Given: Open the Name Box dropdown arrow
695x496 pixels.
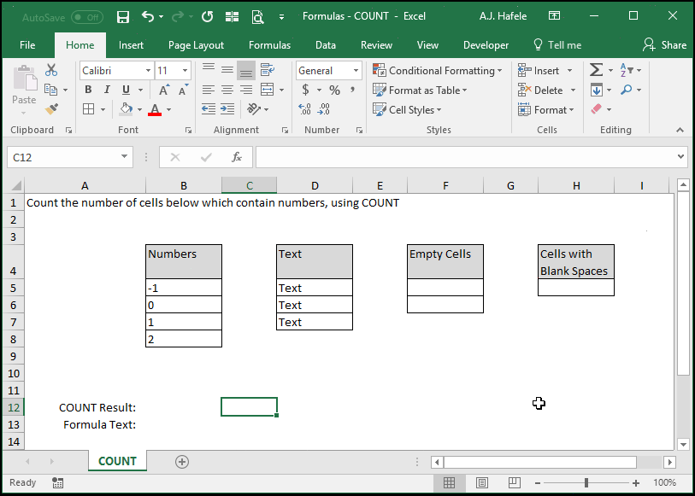Looking at the screenshot, I should pos(124,156).
